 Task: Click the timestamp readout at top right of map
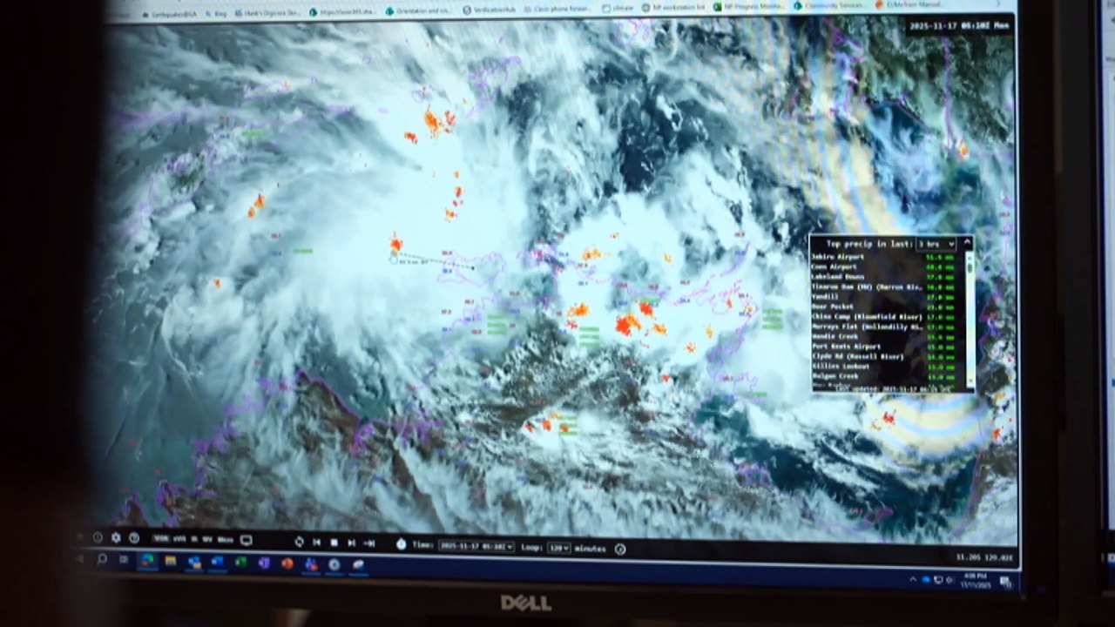click(x=959, y=26)
